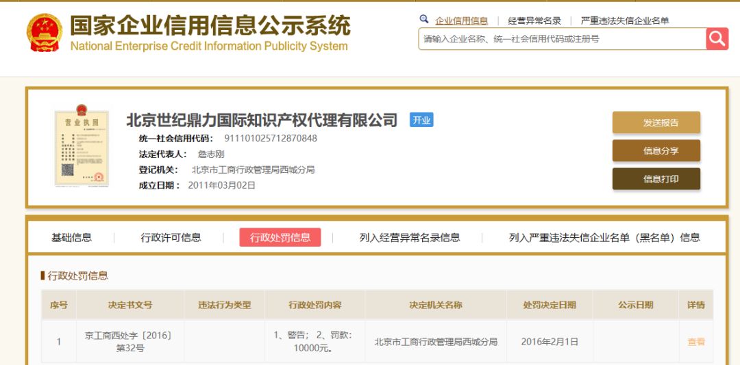Click the national emblem logo
The image size is (740, 365).
pos(45,33)
